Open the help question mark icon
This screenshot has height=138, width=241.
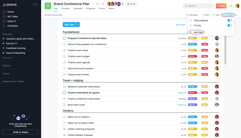coord(231,6)
